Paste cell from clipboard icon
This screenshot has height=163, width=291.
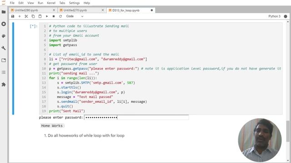[x=40, y=16]
